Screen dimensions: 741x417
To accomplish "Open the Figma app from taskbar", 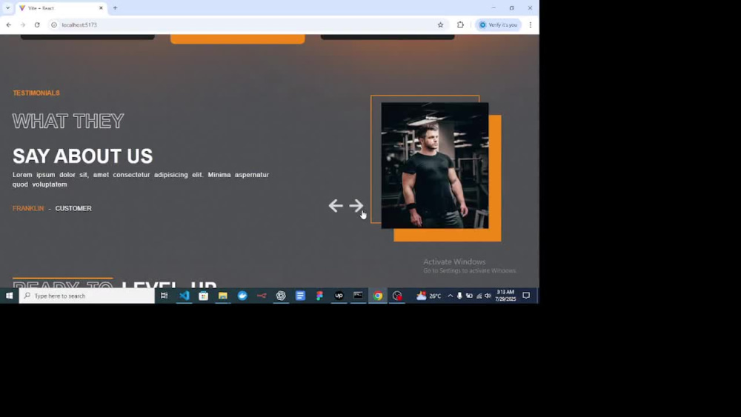I will click(x=320, y=296).
